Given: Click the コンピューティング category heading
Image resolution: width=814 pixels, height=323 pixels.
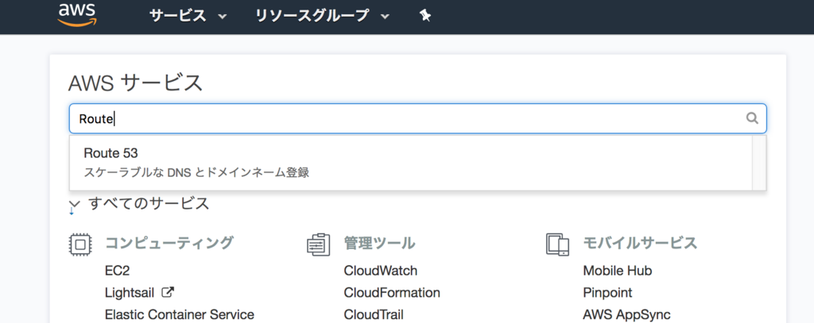Looking at the screenshot, I should [x=169, y=243].
